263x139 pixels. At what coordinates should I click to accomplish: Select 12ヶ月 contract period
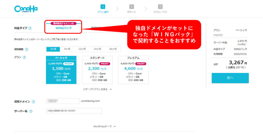pos(82,49)
